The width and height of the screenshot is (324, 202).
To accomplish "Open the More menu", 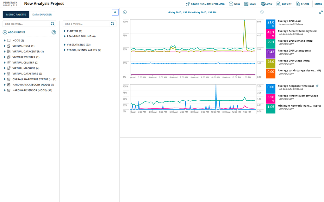I will click(318, 4).
